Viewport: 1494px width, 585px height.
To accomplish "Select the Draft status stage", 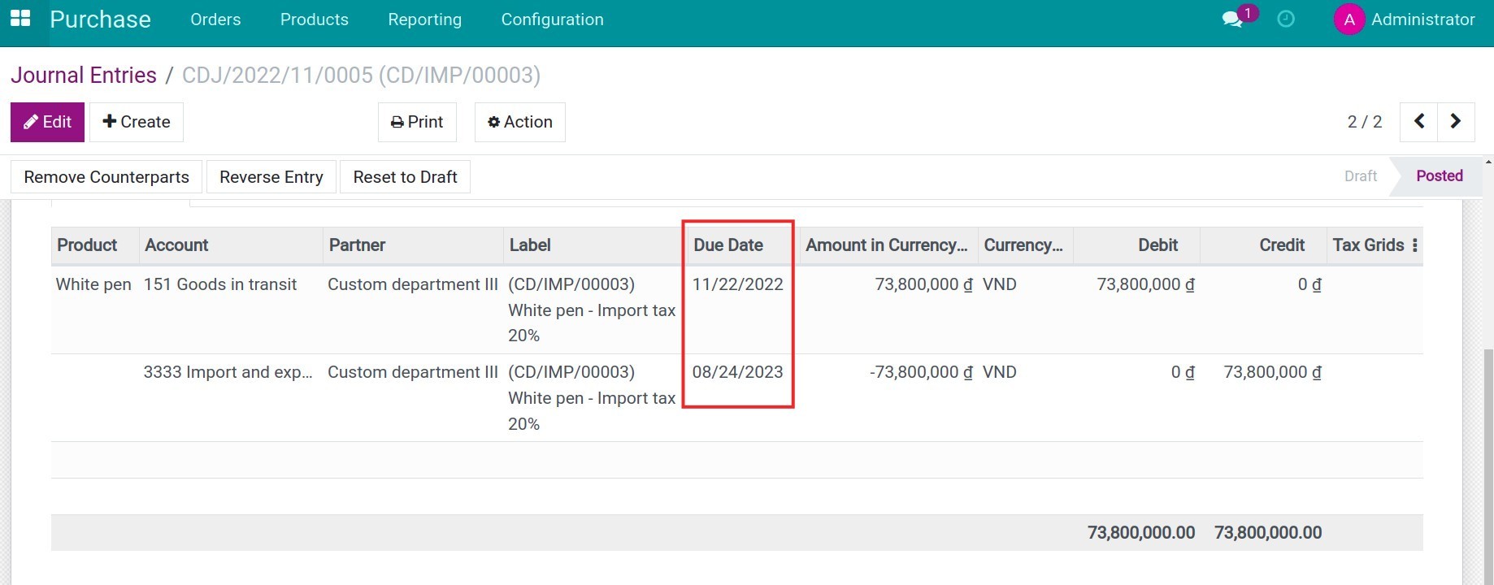I will click(1360, 176).
